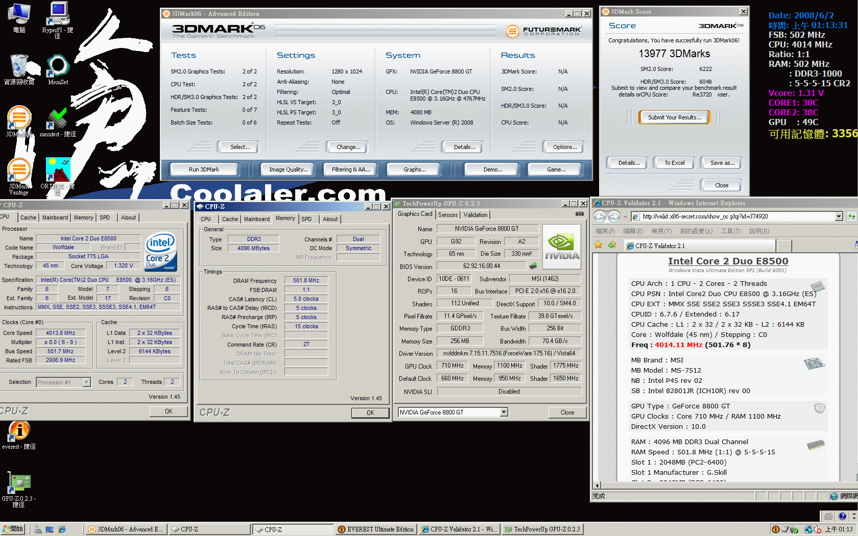Select the About tab in memory CPU-Z
This screenshot has width=858, height=536.
330,219
